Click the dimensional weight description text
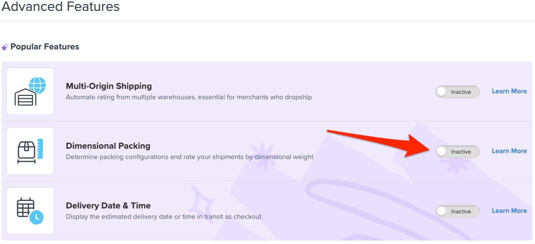 point(190,157)
